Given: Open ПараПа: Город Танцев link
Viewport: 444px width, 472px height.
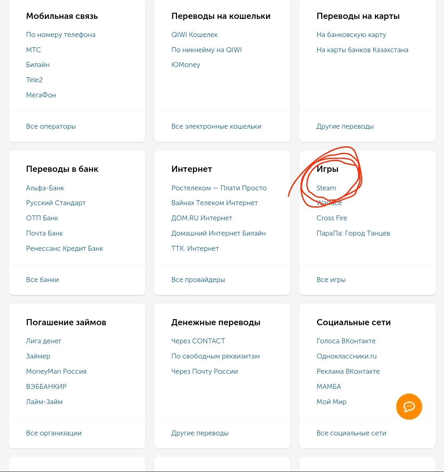Looking at the screenshot, I should point(353,233).
